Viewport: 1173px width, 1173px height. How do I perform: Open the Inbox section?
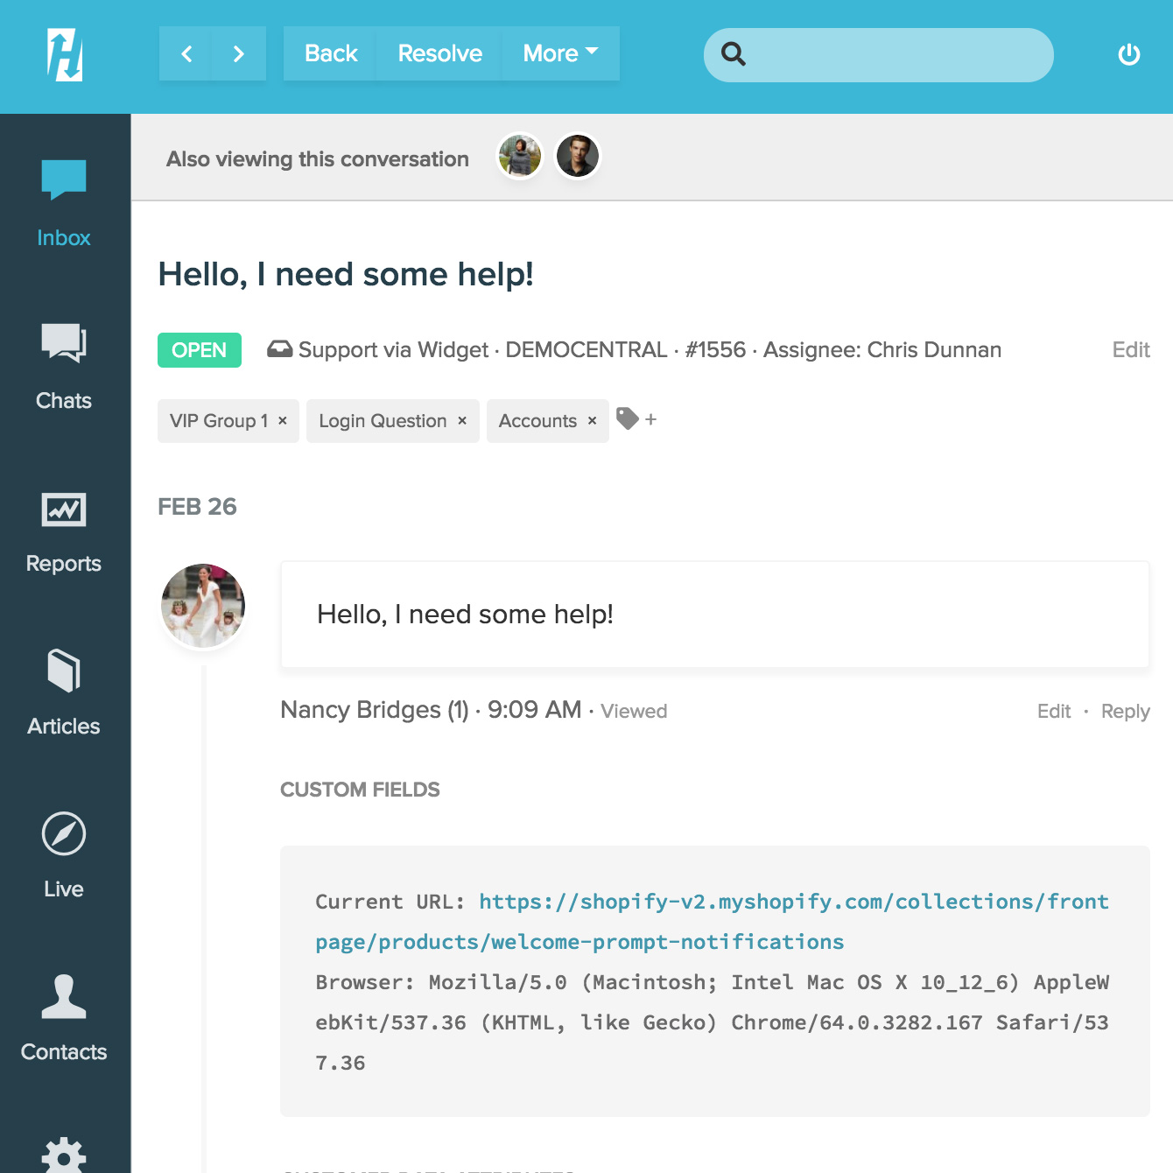[x=63, y=201]
